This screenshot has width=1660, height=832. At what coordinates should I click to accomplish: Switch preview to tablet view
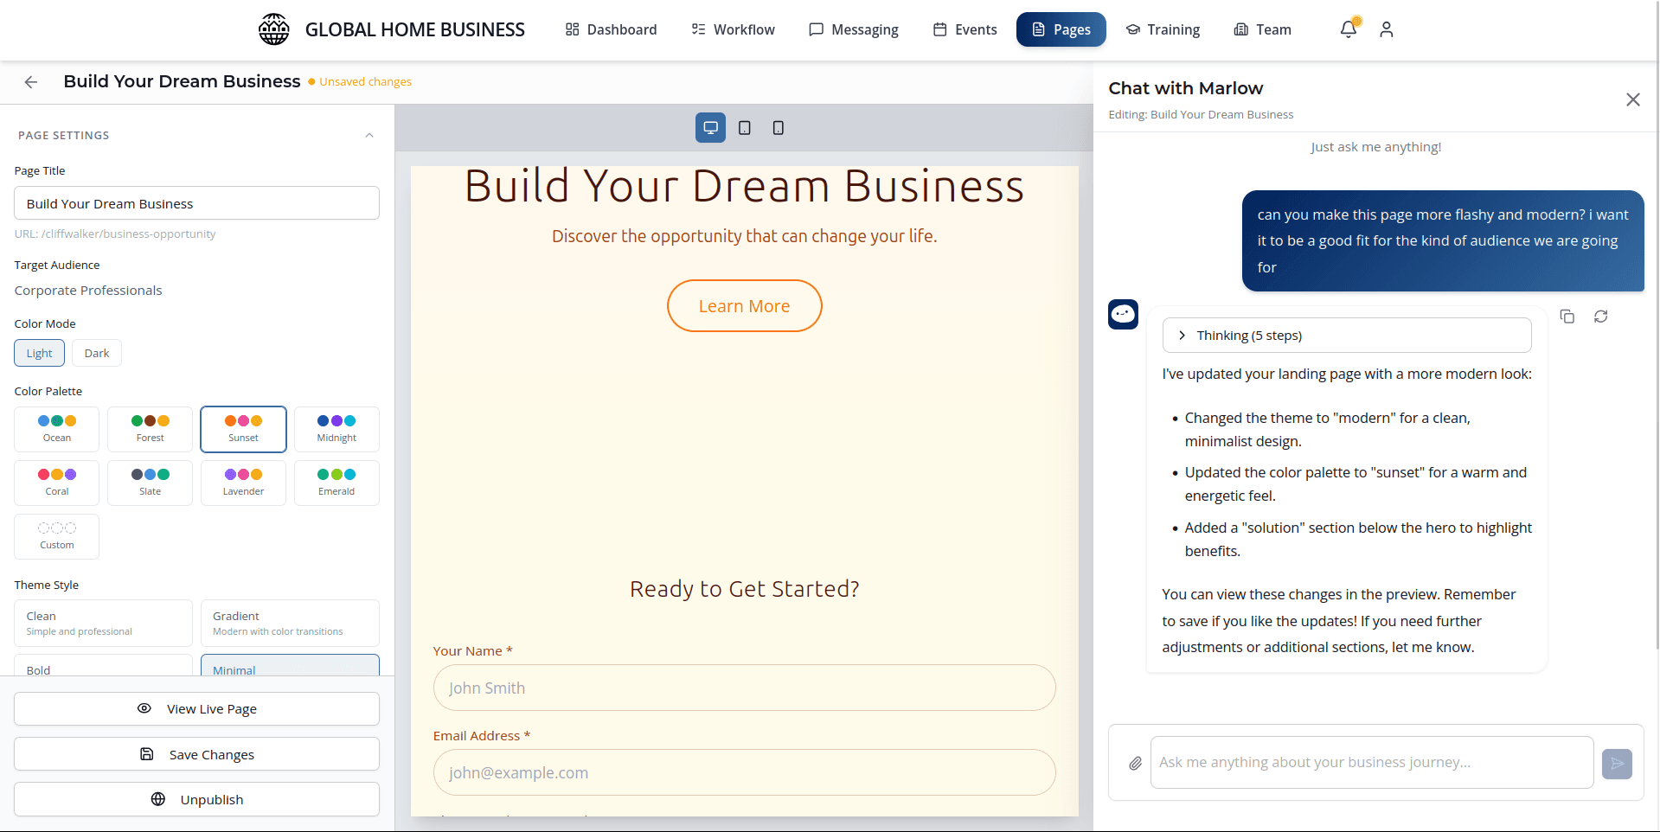[744, 127]
